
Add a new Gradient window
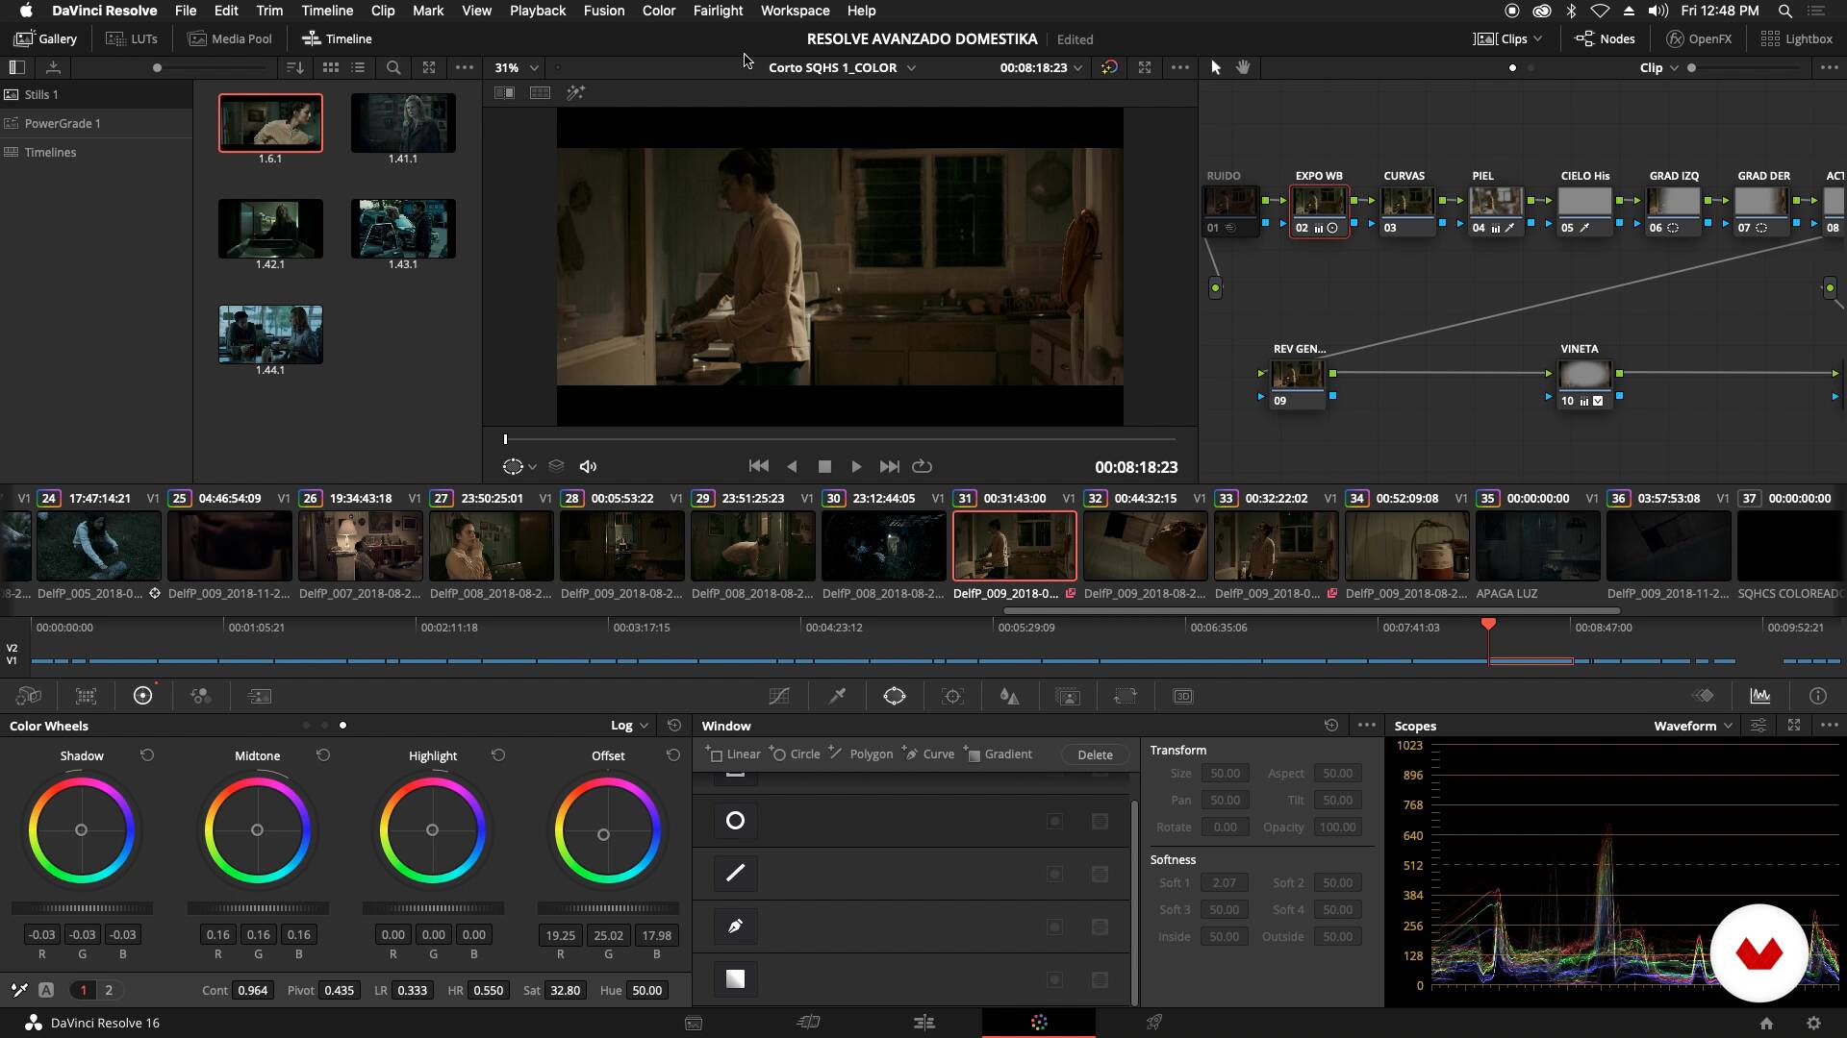[999, 754]
